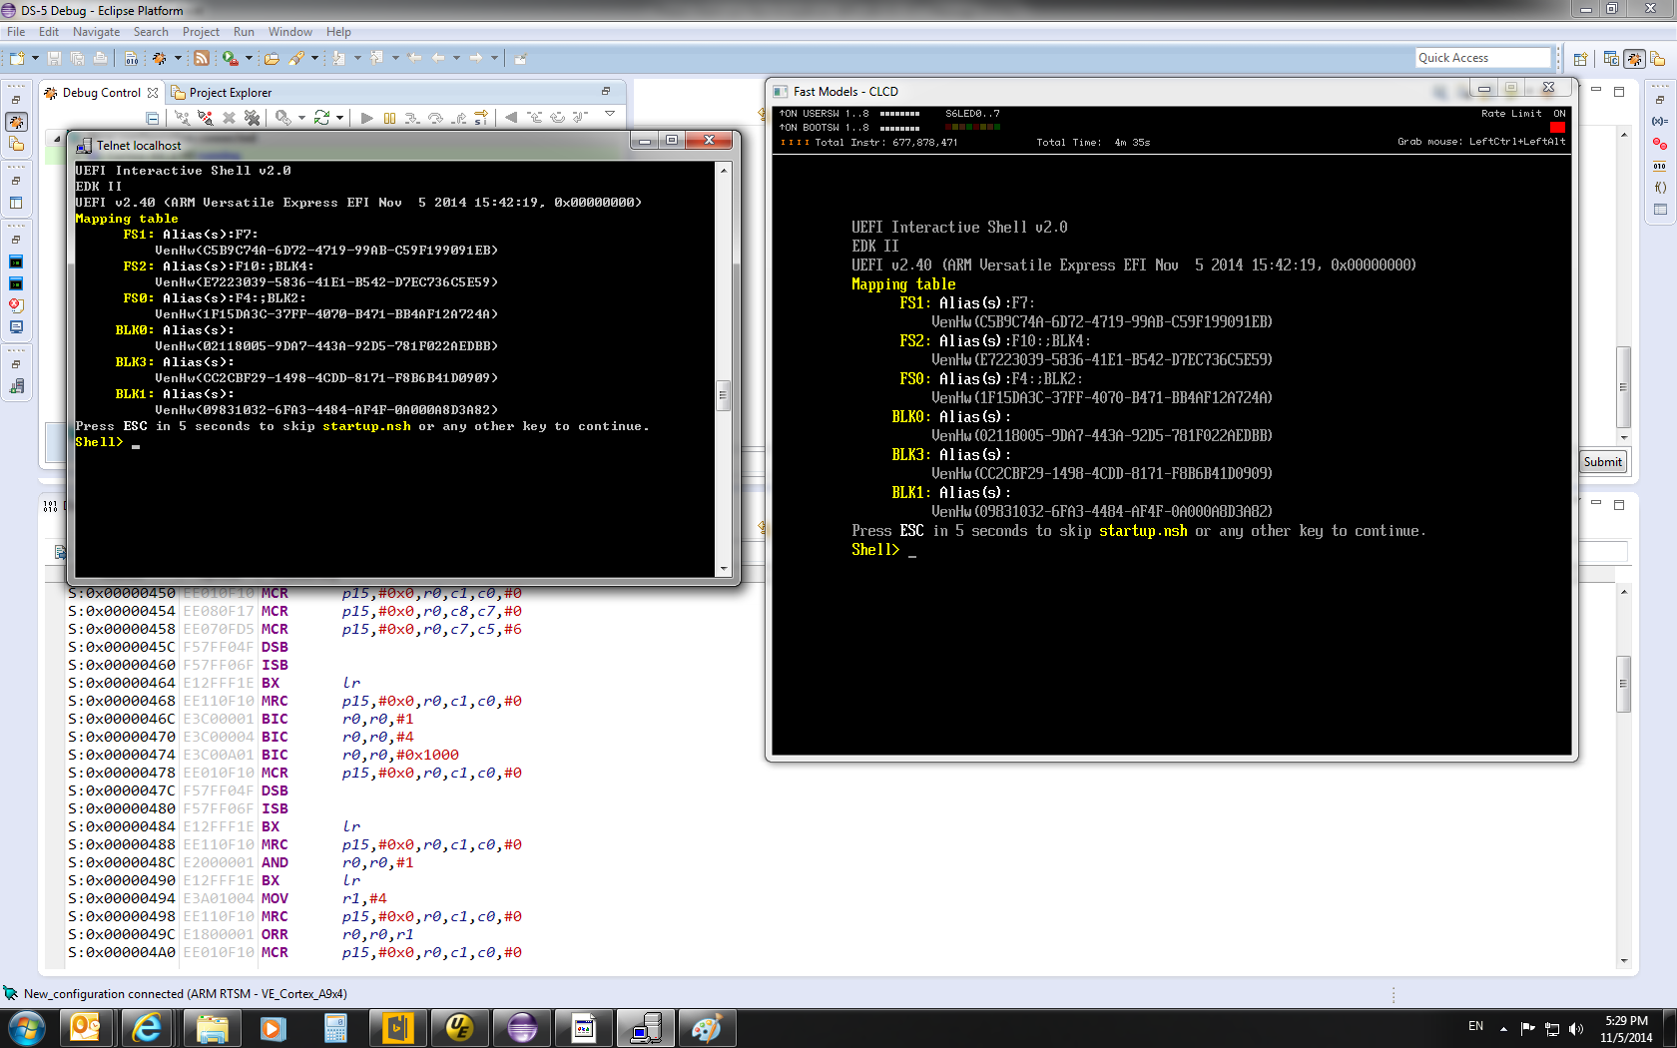Click the Connect to target icon

pyautogui.click(x=182, y=118)
